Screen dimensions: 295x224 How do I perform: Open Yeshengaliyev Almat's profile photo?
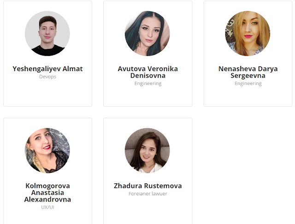click(47, 33)
